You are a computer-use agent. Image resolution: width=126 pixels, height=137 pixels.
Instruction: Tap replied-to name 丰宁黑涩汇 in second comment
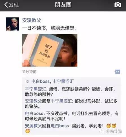click(x=61, y=101)
